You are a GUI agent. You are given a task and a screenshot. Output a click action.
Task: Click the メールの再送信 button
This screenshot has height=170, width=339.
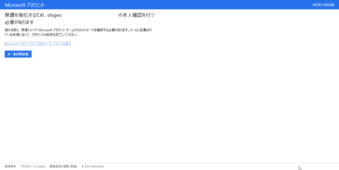pyautogui.click(x=18, y=54)
